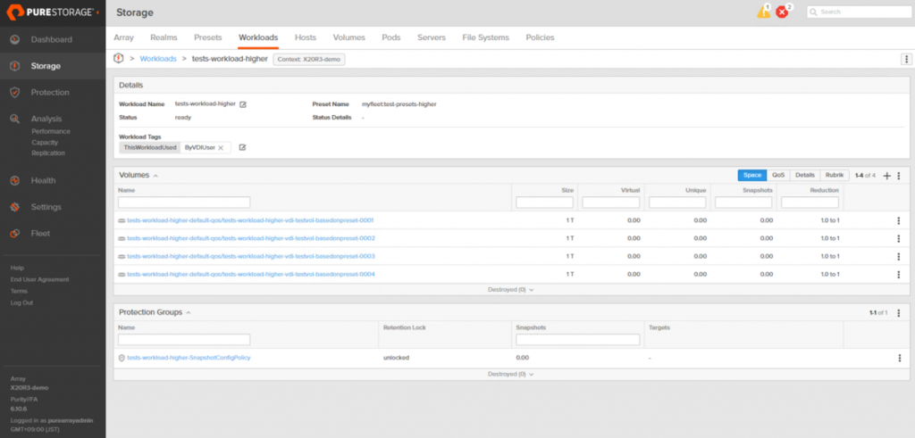Open the Volumes panel options menu
This screenshot has width=915, height=438.
click(x=899, y=176)
